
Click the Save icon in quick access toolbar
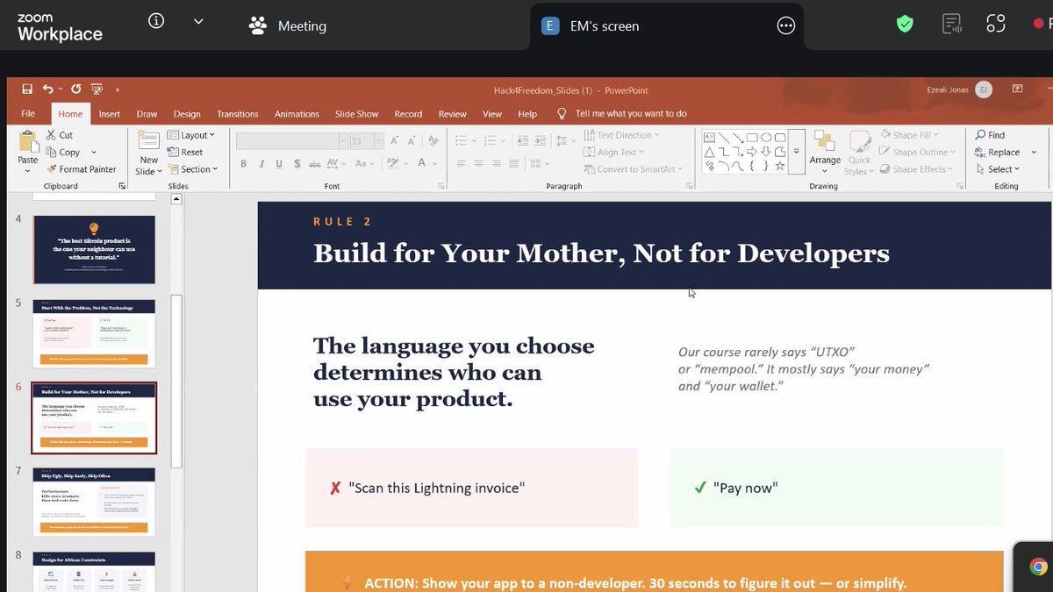[x=27, y=89]
